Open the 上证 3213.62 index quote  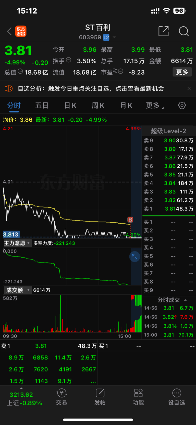pos(24,399)
